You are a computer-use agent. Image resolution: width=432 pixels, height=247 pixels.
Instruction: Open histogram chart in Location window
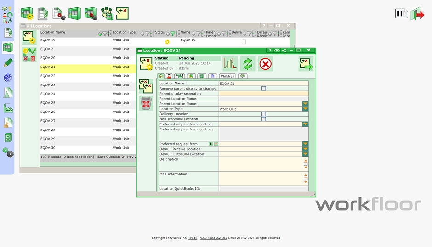click(230, 64)
